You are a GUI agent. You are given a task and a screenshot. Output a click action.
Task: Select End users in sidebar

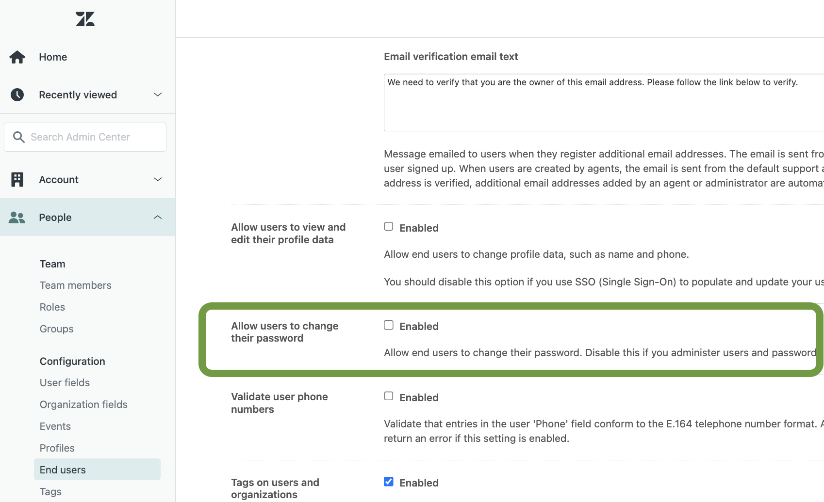pos(63,470)
